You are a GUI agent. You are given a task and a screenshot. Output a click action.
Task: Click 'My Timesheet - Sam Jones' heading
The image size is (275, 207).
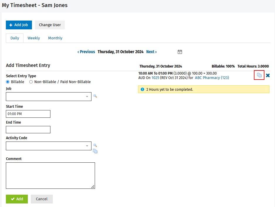[x=35, y=5]
